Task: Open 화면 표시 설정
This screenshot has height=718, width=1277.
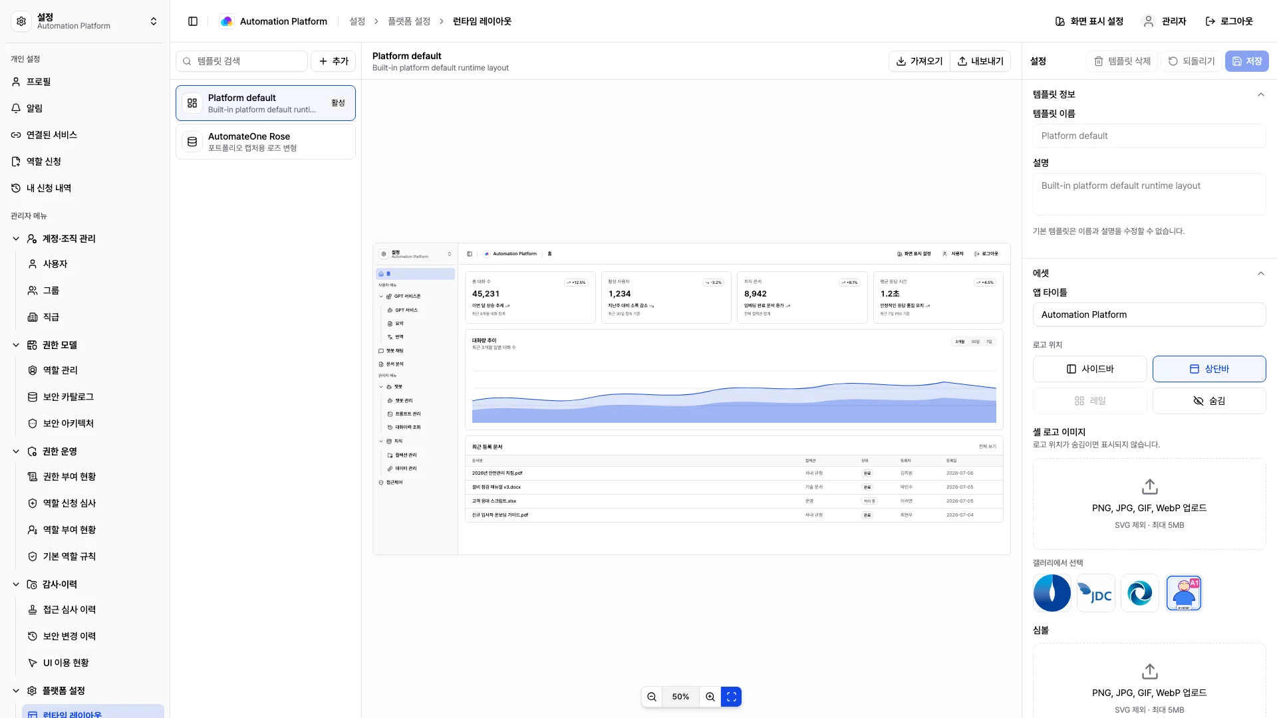Action: [1089, 21]
